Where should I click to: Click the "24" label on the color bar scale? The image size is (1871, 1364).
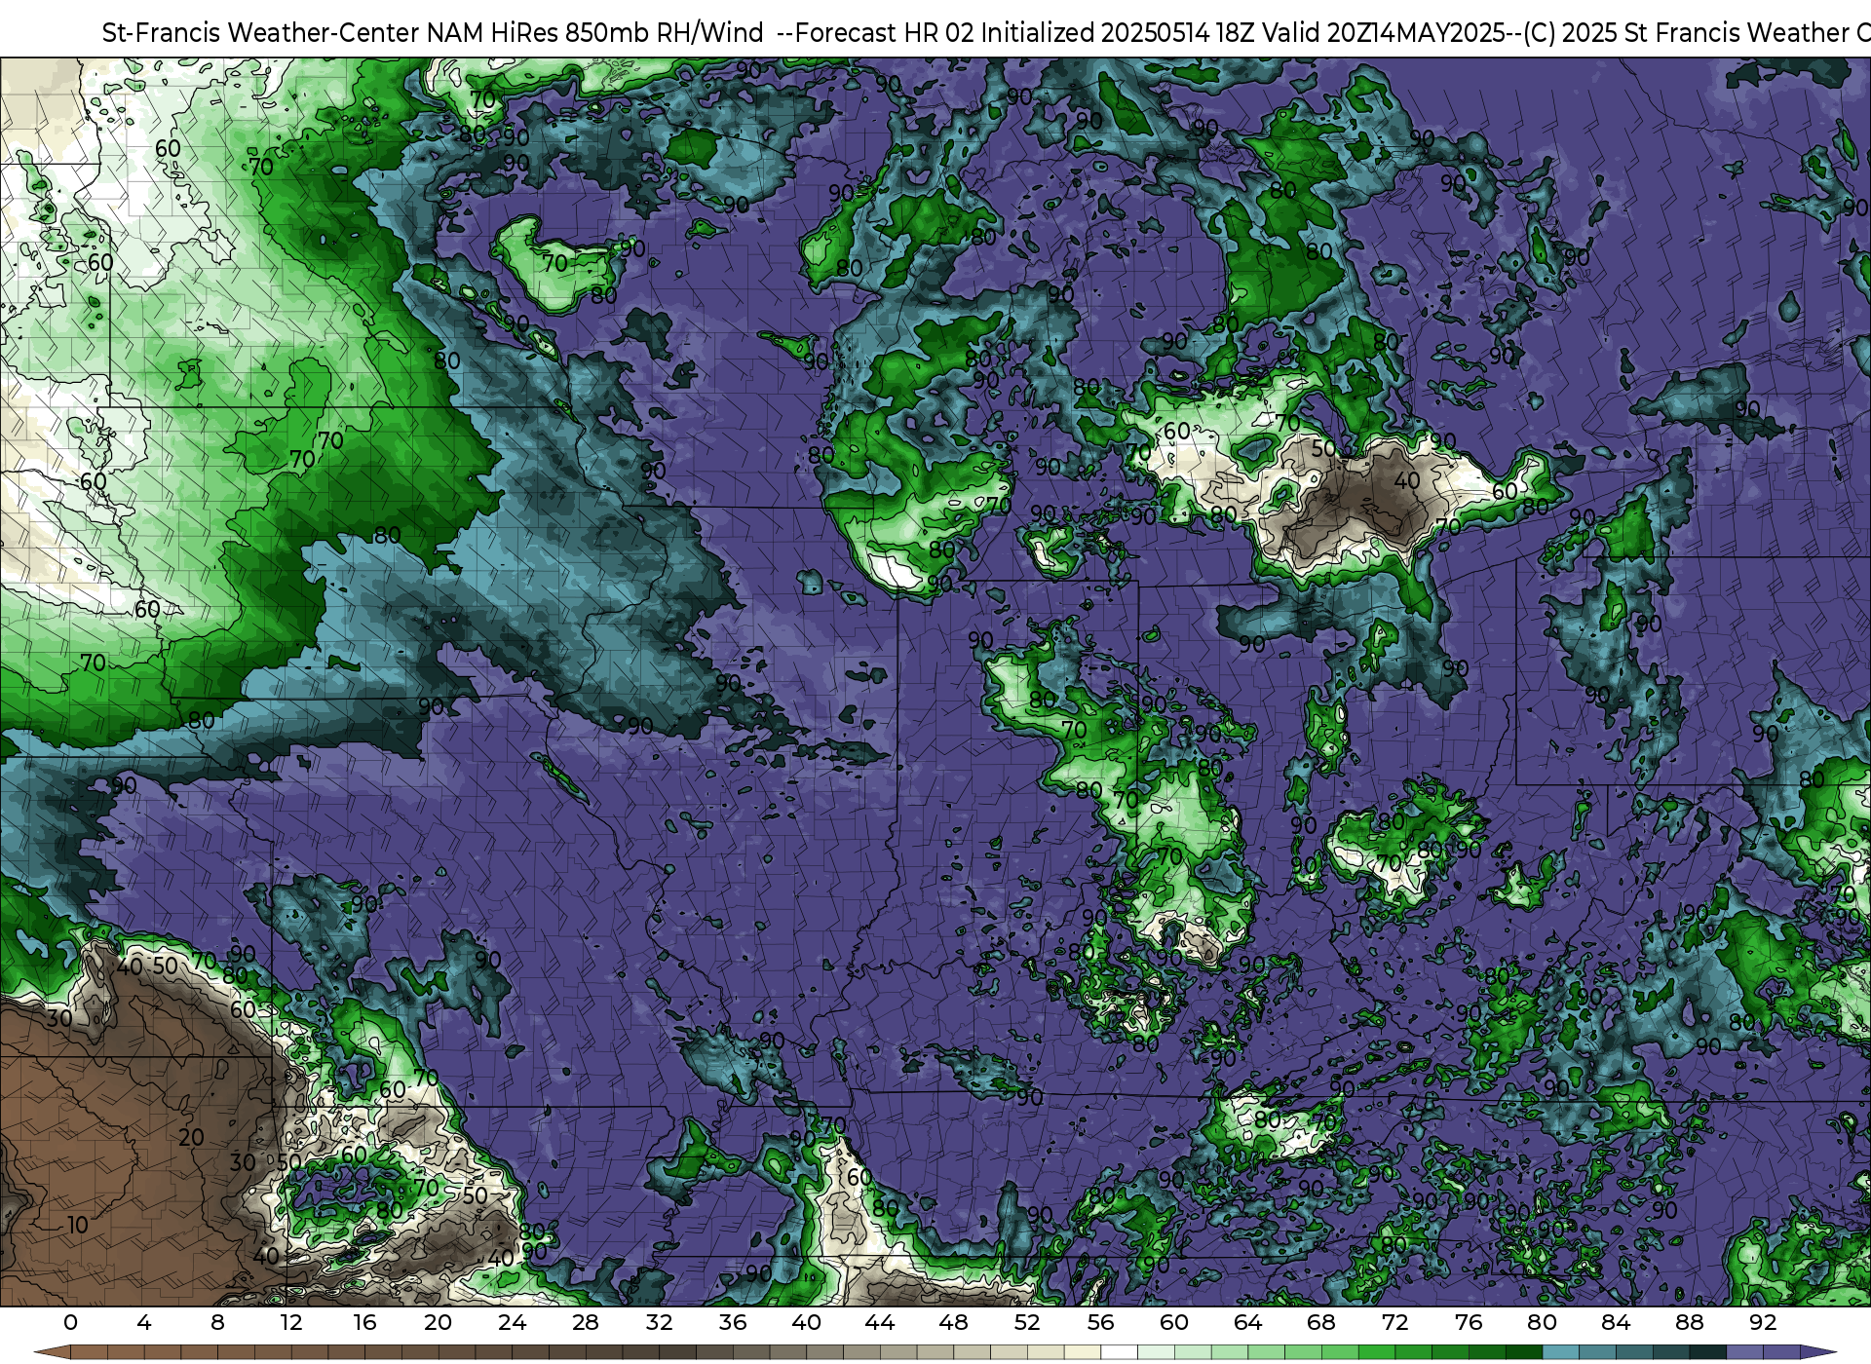click(x=512, y=1323)
